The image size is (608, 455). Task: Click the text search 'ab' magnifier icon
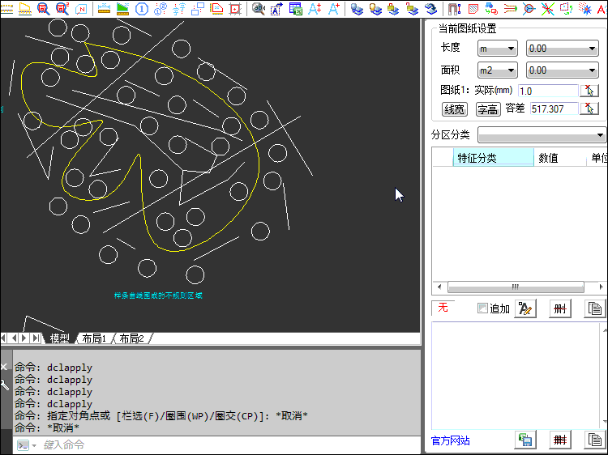click(258, 9)
